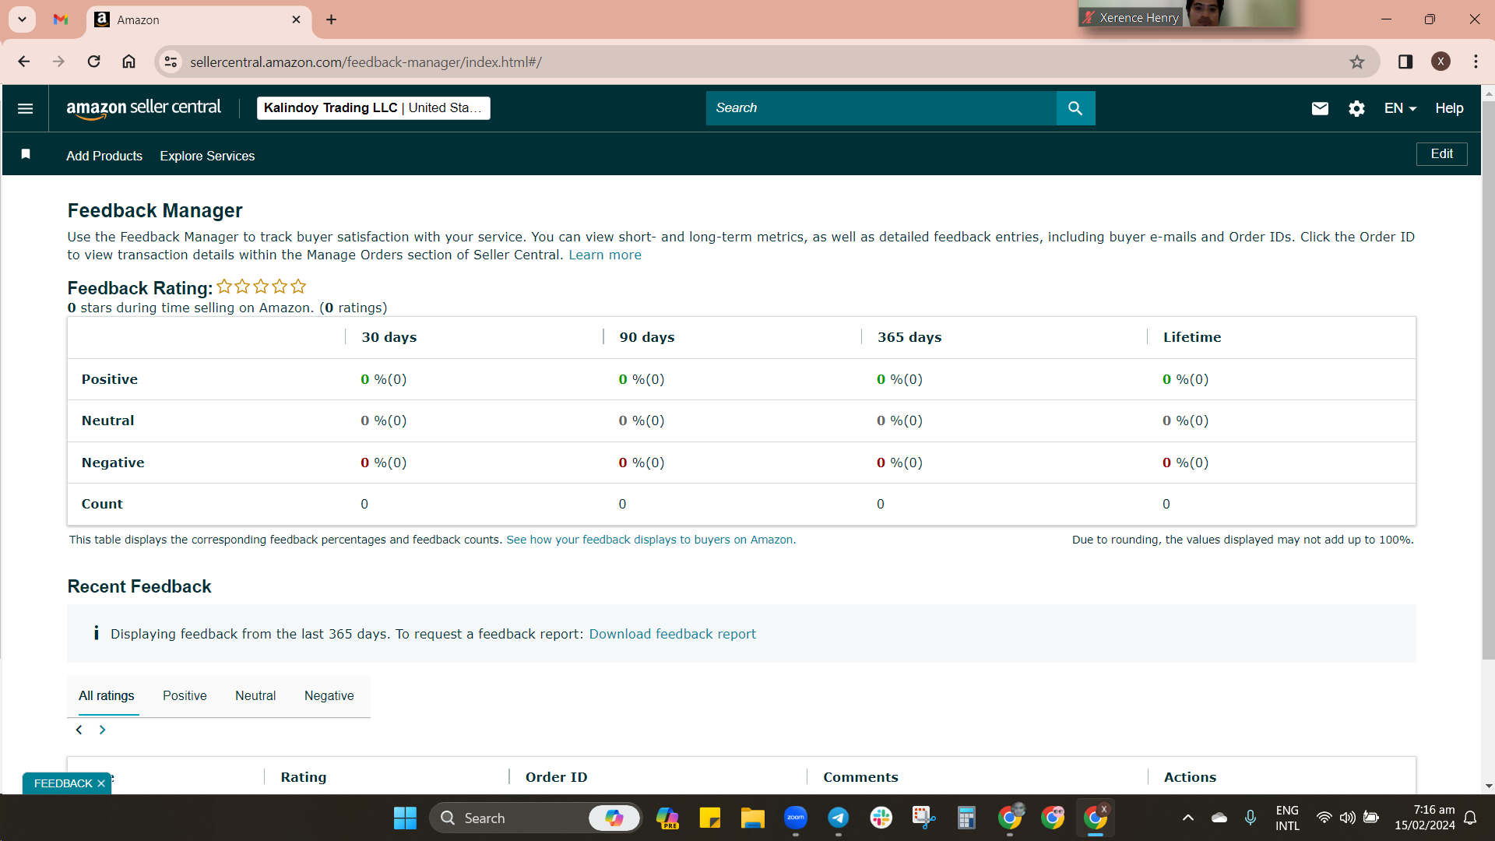Image resolution: width=1495 pixels, height=841 pixels.
Task: Click the Xerence Henry video thumbnail
Action: pos(1188,13)
